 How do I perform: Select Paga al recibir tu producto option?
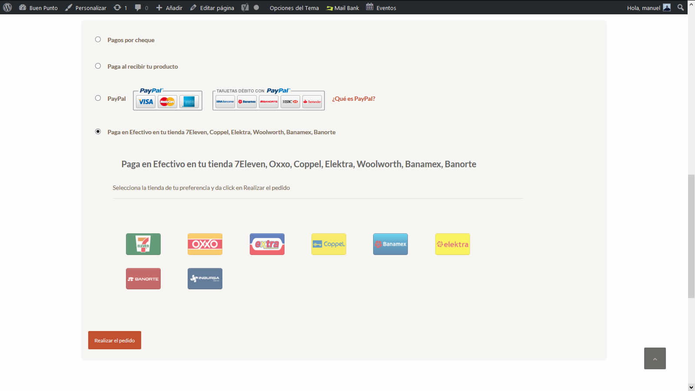98,66
